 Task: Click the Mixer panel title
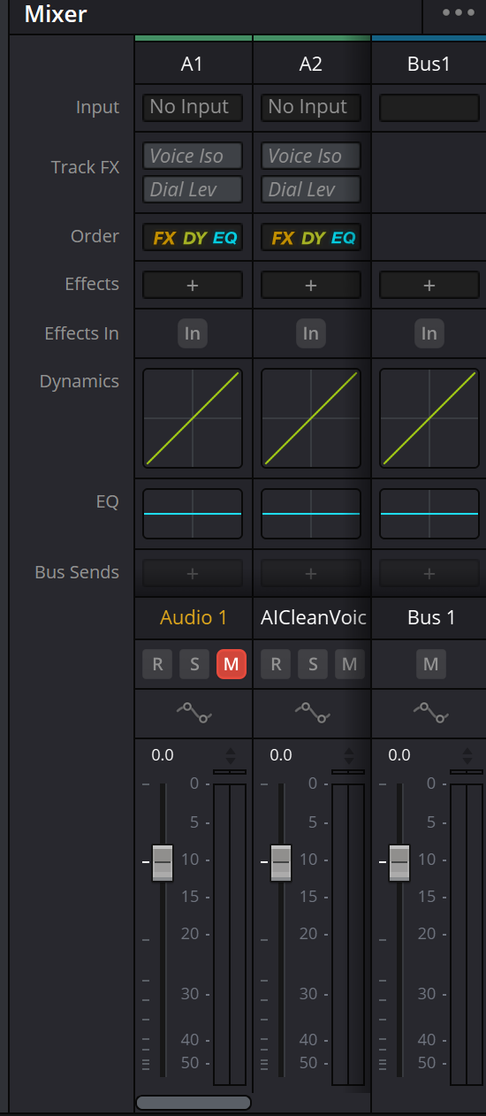tap(56, 14)
